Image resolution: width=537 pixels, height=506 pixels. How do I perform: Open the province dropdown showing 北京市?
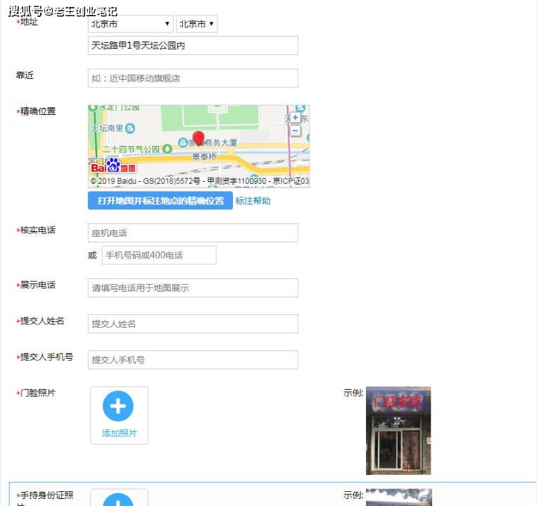[x=130, y=24]
